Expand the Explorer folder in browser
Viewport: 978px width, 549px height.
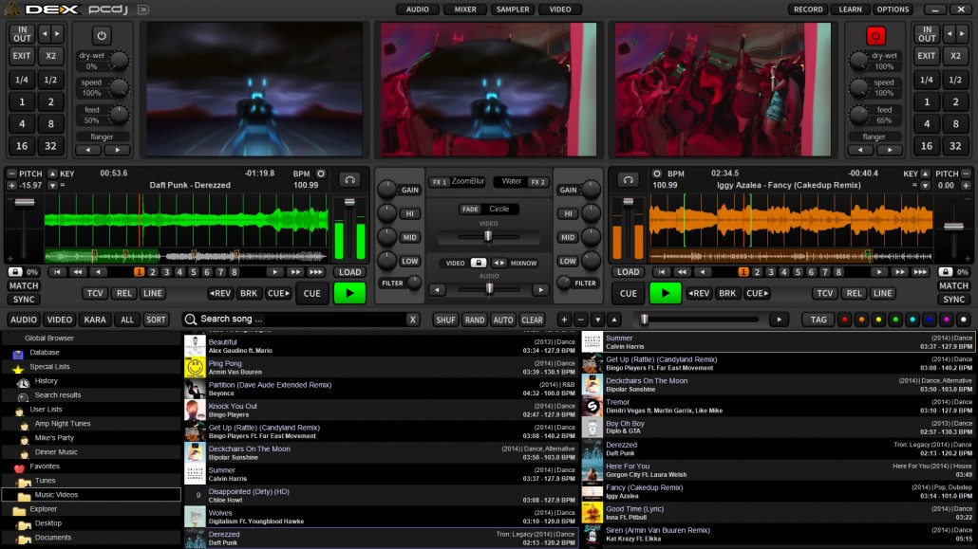click(43, 509)
